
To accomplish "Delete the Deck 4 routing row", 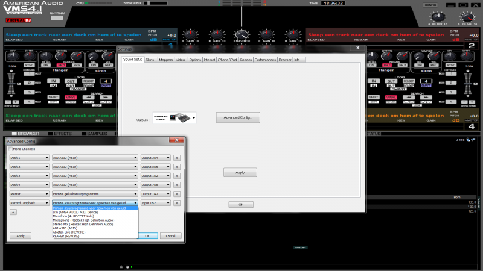I will pyautogui.click(x=177, y=185).
